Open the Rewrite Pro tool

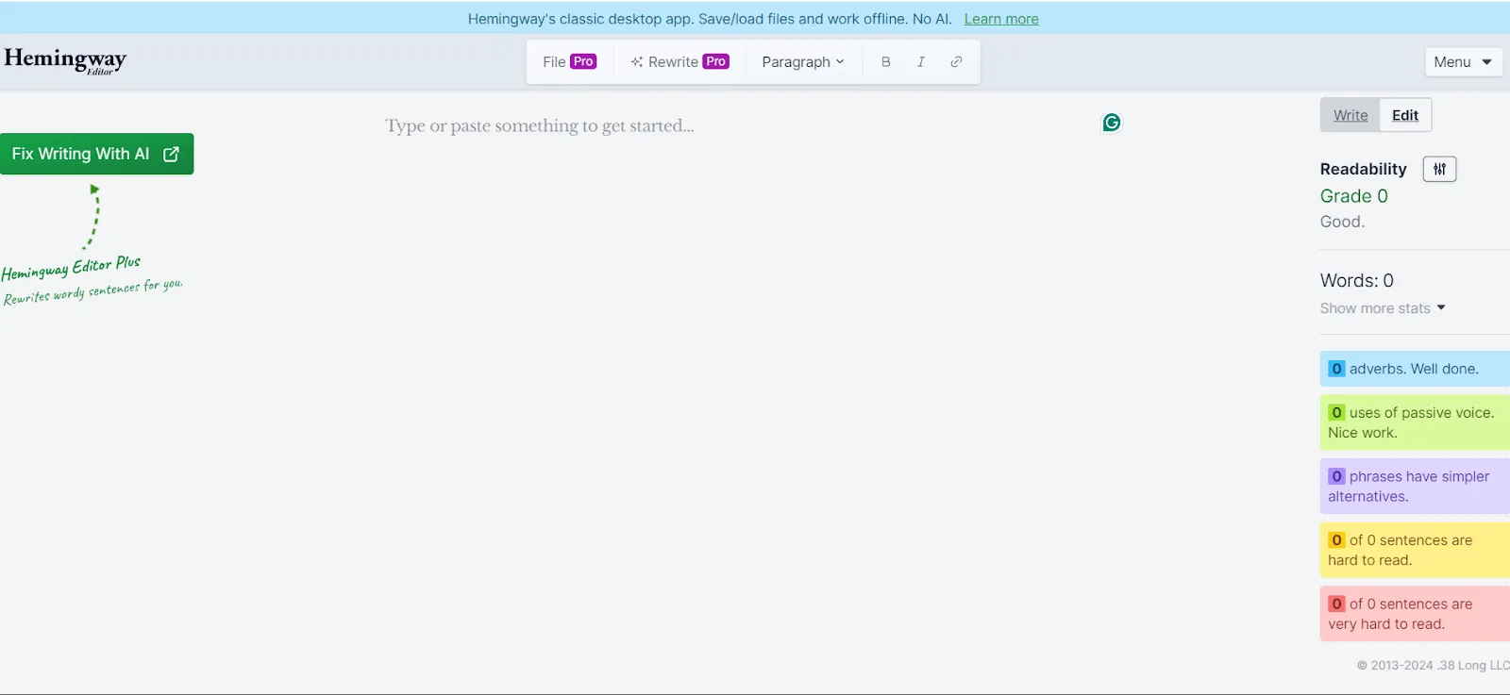pos(679,61)
